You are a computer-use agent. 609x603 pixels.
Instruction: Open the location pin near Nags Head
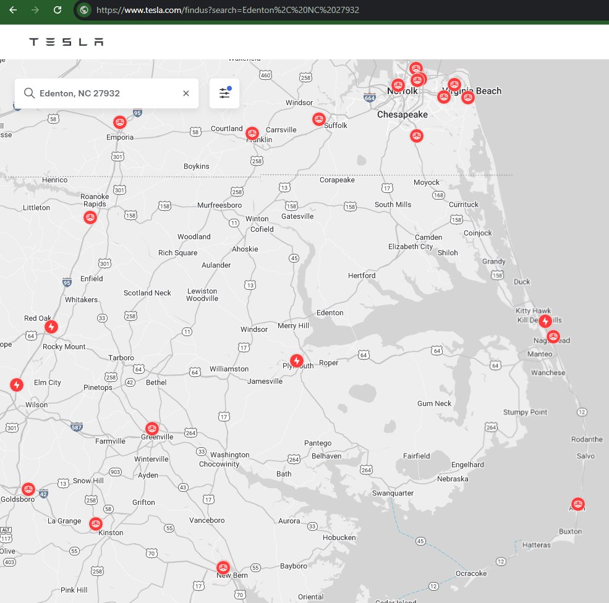553,337
